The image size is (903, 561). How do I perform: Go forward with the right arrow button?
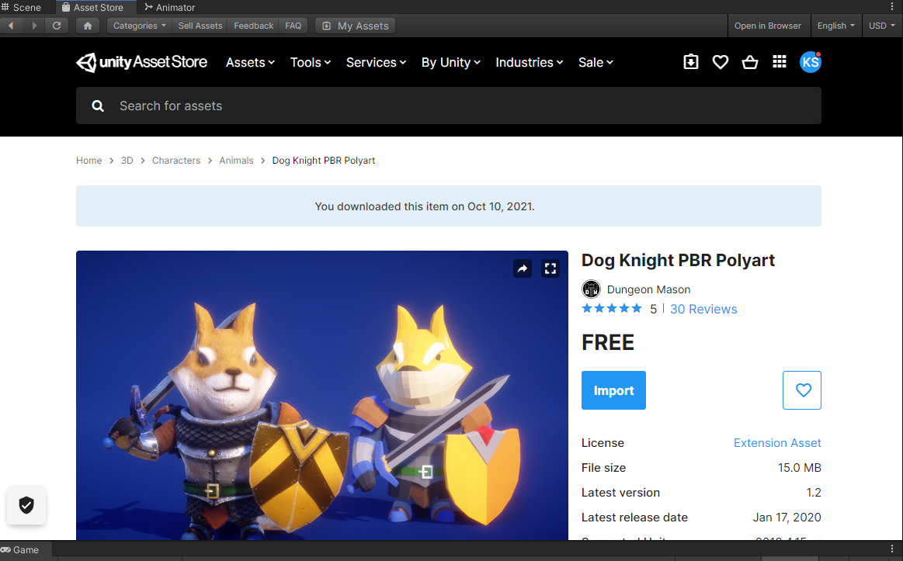[34, 26]
